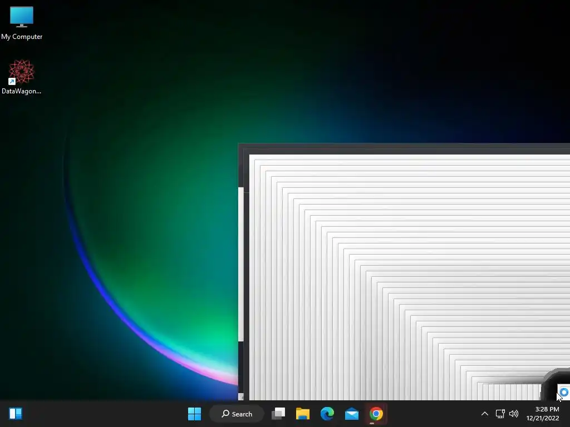This screenshot has height=427, width=570.
Task: Open the volume control in the system tray
Action: [x=514, y=414]
